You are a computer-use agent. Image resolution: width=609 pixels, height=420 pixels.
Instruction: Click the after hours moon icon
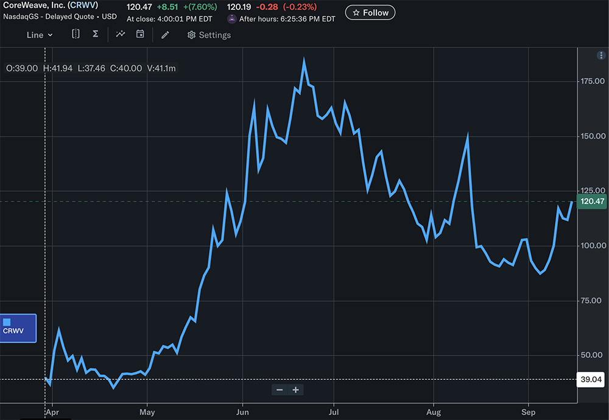coord(231,19)
